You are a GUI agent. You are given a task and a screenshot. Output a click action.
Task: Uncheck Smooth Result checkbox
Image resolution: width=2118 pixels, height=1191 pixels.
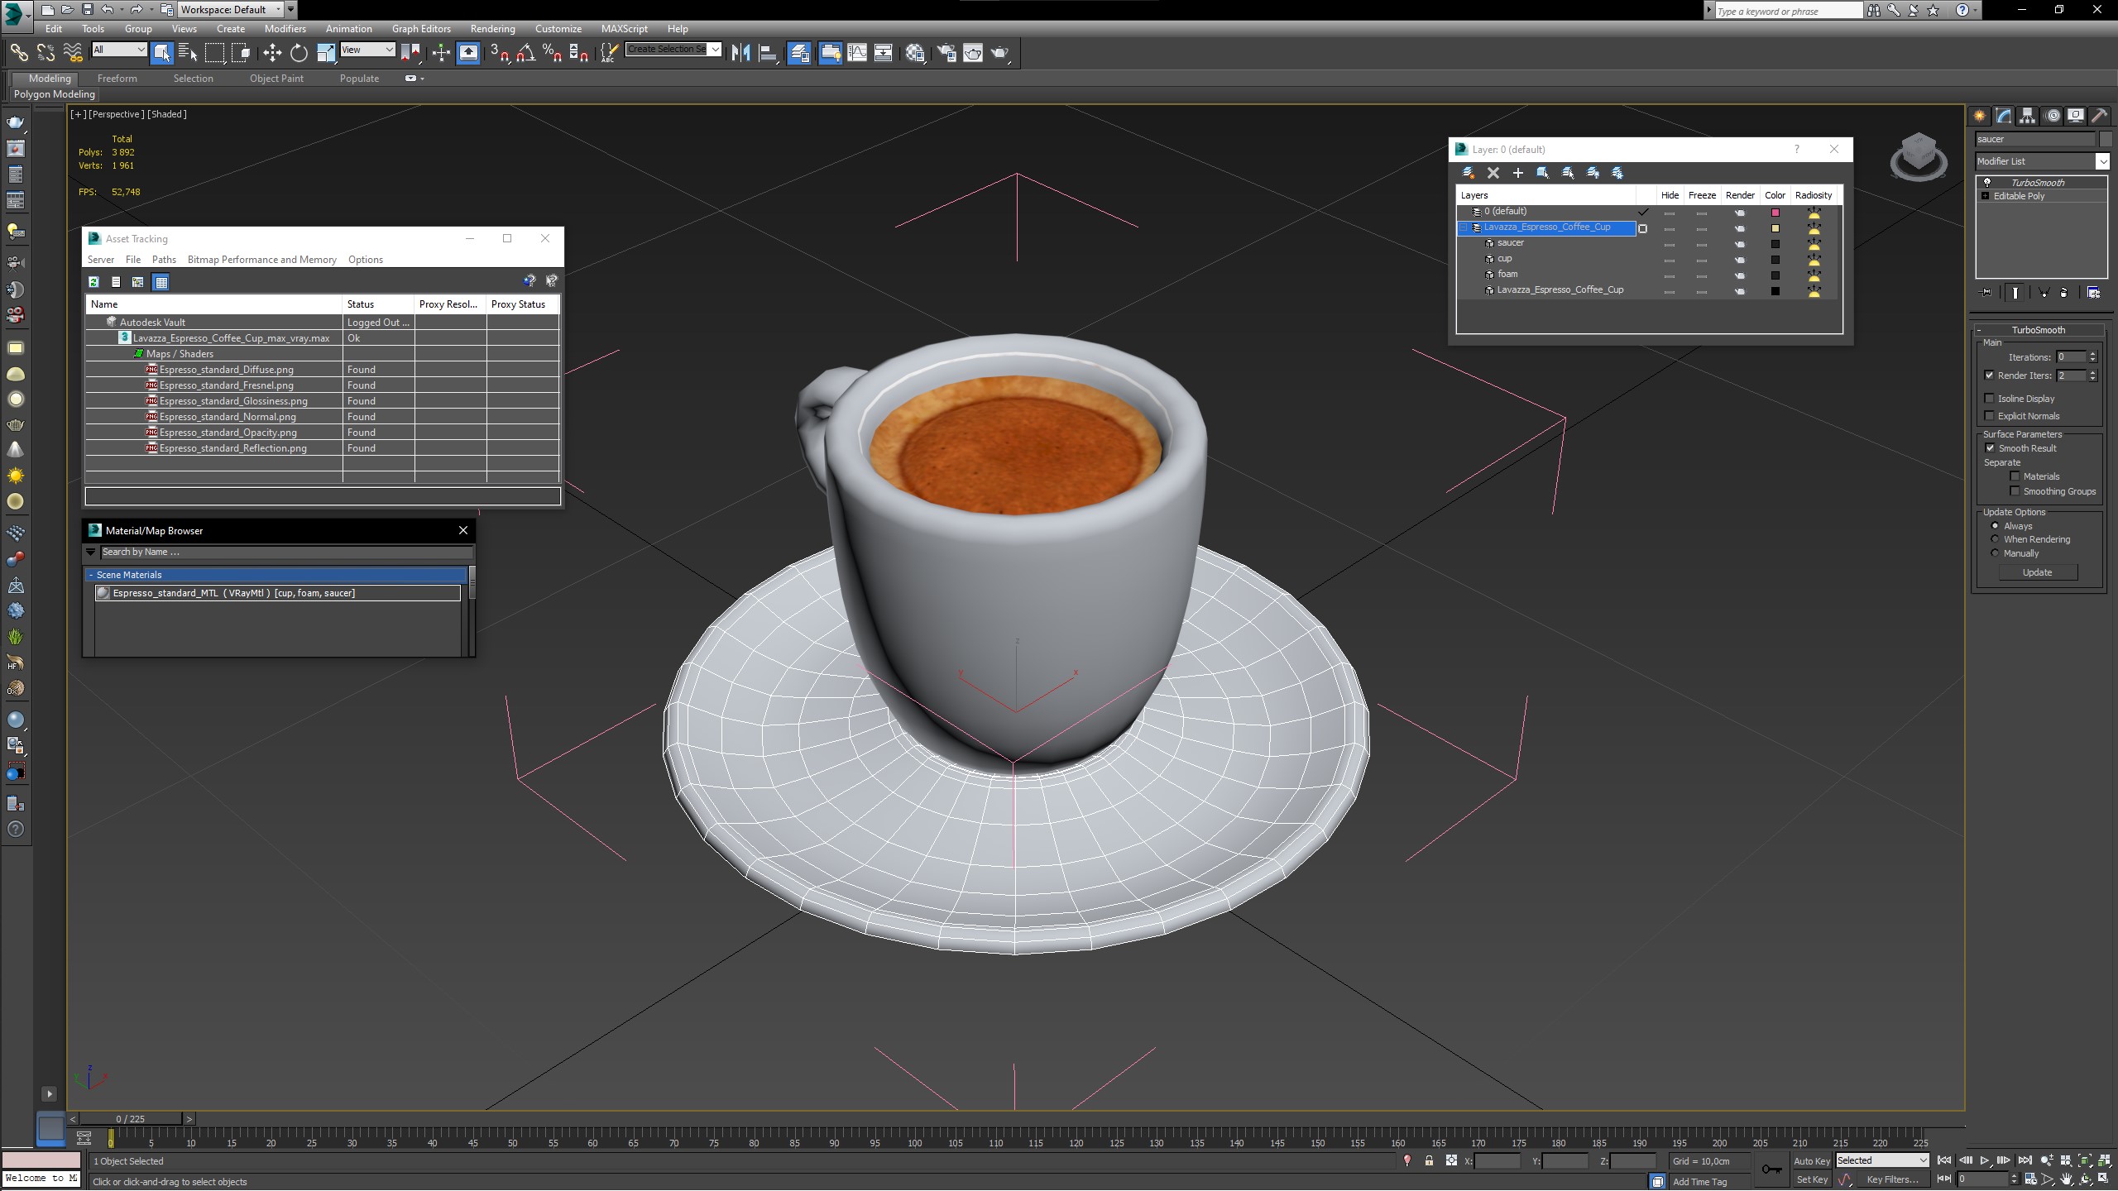(x=1990, y=448)
